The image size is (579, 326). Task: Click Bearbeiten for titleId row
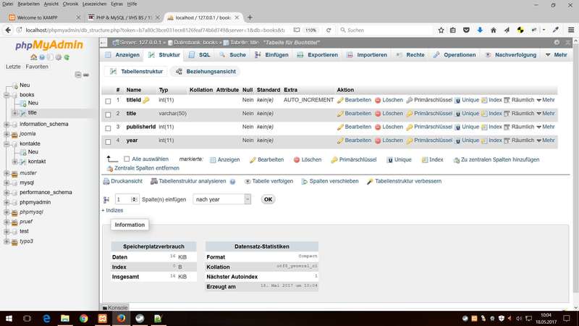click(x=354, y=100)
